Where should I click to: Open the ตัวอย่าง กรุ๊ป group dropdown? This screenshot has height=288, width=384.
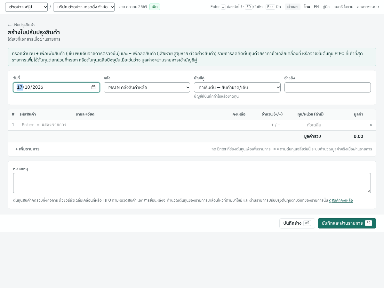point(26,7)
